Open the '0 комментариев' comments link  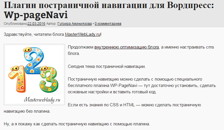pos(108,24)
